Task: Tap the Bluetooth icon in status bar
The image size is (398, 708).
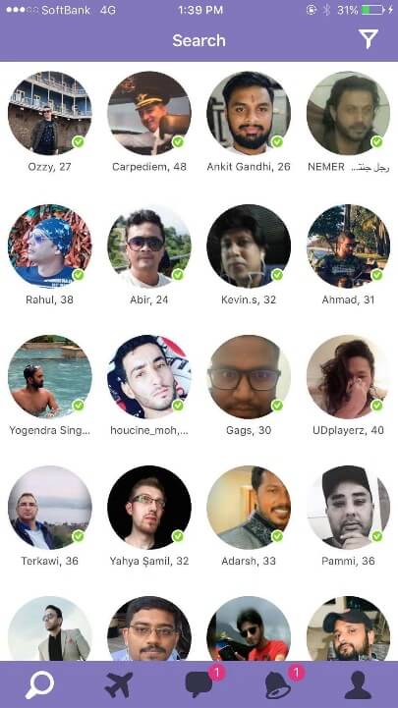Action: click(x=326, y=10)
